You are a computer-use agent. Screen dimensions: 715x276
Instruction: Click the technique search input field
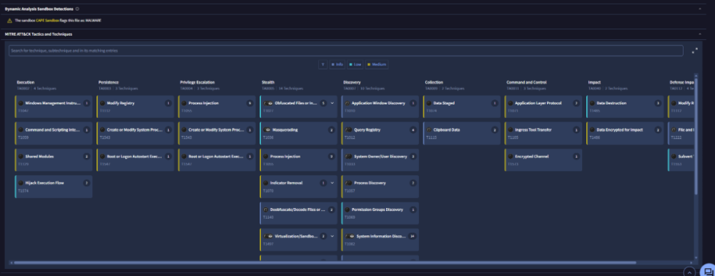346,51
